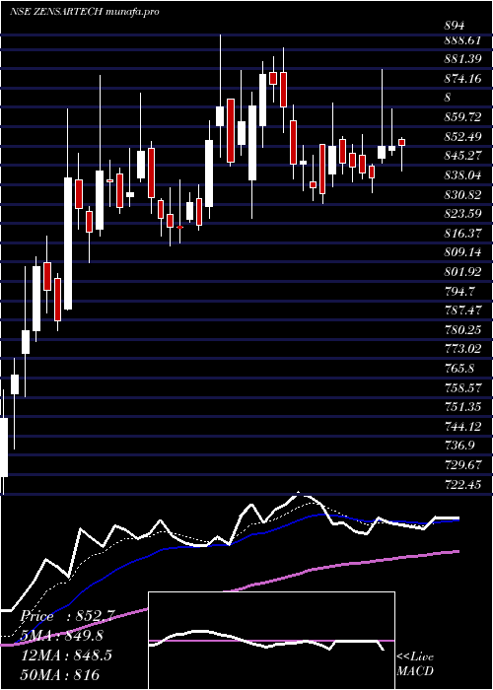Click the 830.82 price axis label

pos(462,194)
